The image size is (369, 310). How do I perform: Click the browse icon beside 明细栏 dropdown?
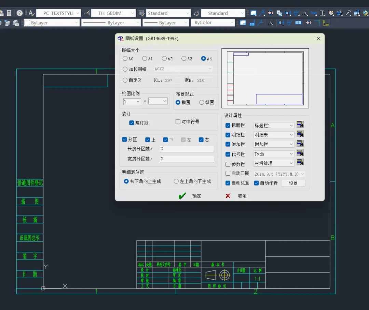[300, 134]
